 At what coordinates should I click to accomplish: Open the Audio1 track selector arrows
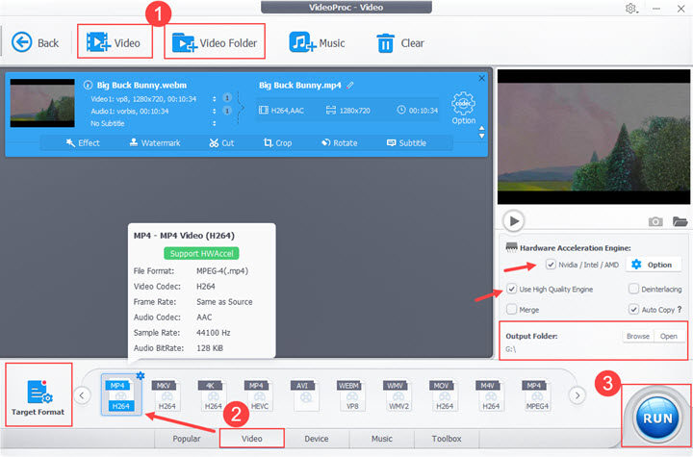[214, 111]
